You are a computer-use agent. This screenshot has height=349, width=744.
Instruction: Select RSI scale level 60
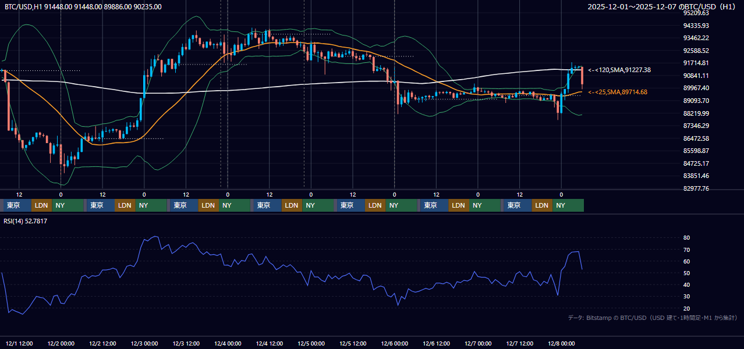[x=686, y=261]
